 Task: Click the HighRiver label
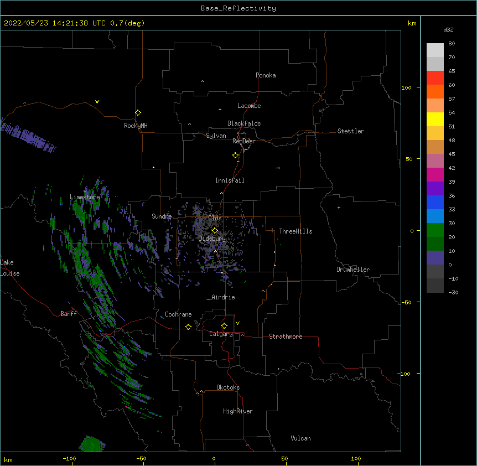pyautogui.click(x=238, y=411)
